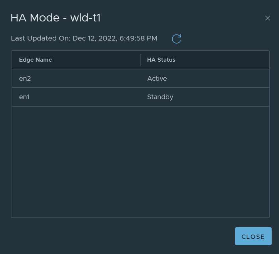Grab the column divider between headers
Viewport: 279px width, 254px height.
point(141,60)
